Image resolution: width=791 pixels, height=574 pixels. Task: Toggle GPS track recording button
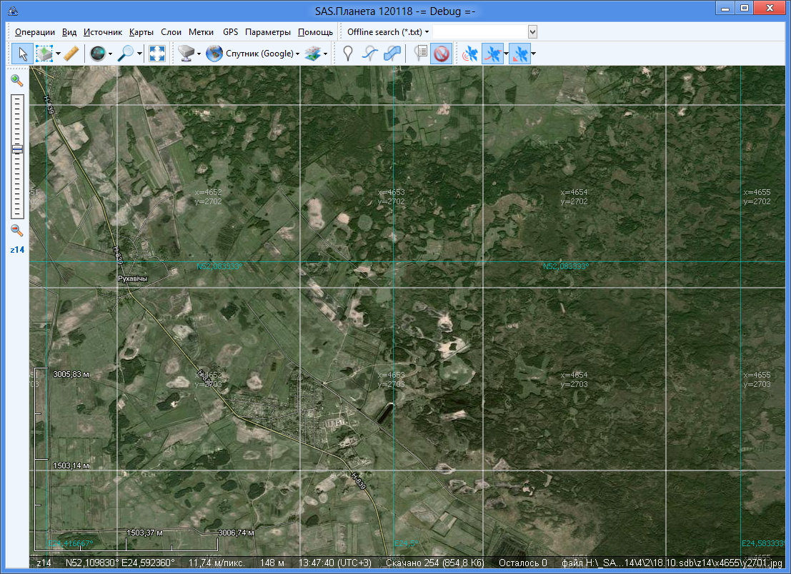point(492,54)
